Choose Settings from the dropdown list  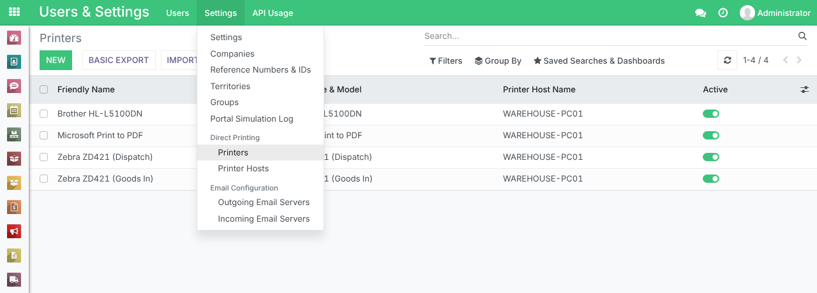tap(260, 38)
